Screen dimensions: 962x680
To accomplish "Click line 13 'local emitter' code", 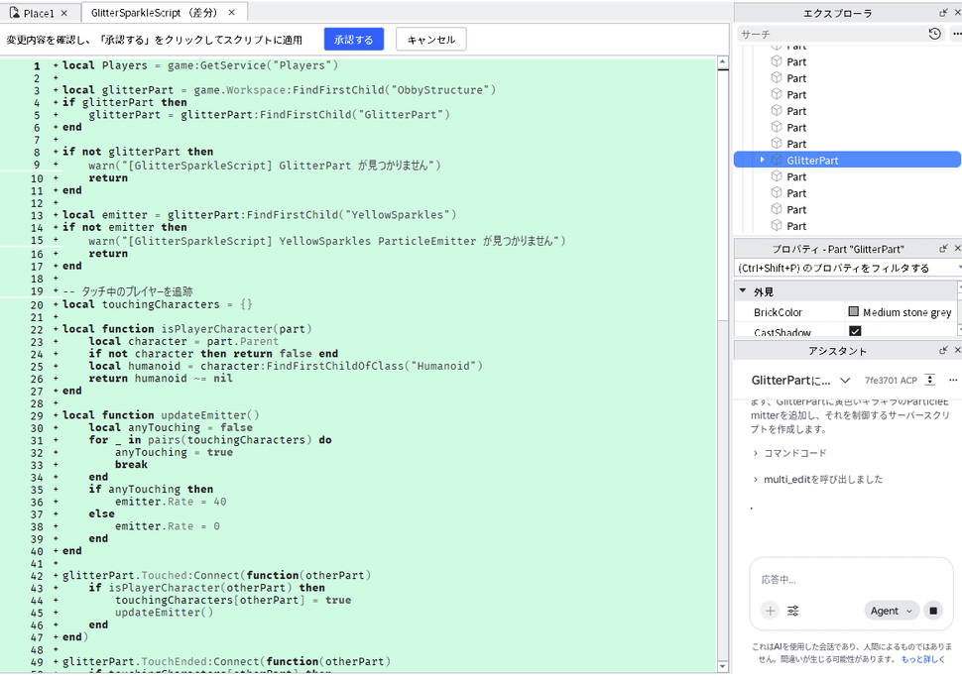I will click(x=260, y=215).
